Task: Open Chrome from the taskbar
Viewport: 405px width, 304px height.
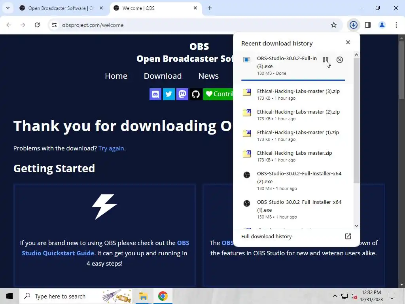Action: (163, 296)
